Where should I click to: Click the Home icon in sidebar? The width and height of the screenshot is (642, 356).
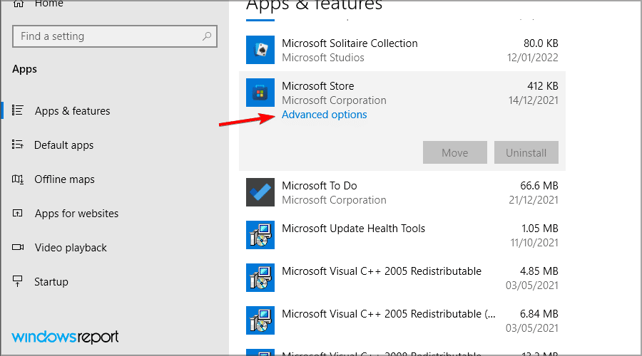pos(19,4)
